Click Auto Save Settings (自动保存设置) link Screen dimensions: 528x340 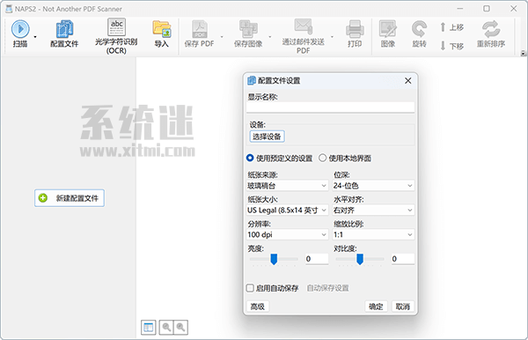click(x=327, y=288)
